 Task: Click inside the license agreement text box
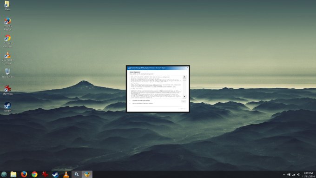click(156, 87)
